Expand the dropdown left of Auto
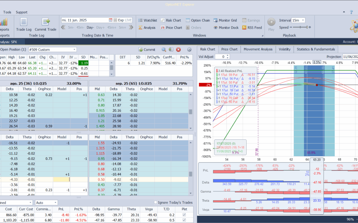Screen dimensions: 358x223 click(x=30, y=203)
